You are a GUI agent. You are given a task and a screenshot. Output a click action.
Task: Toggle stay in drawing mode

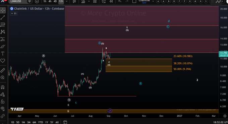[x=3, y=95]
